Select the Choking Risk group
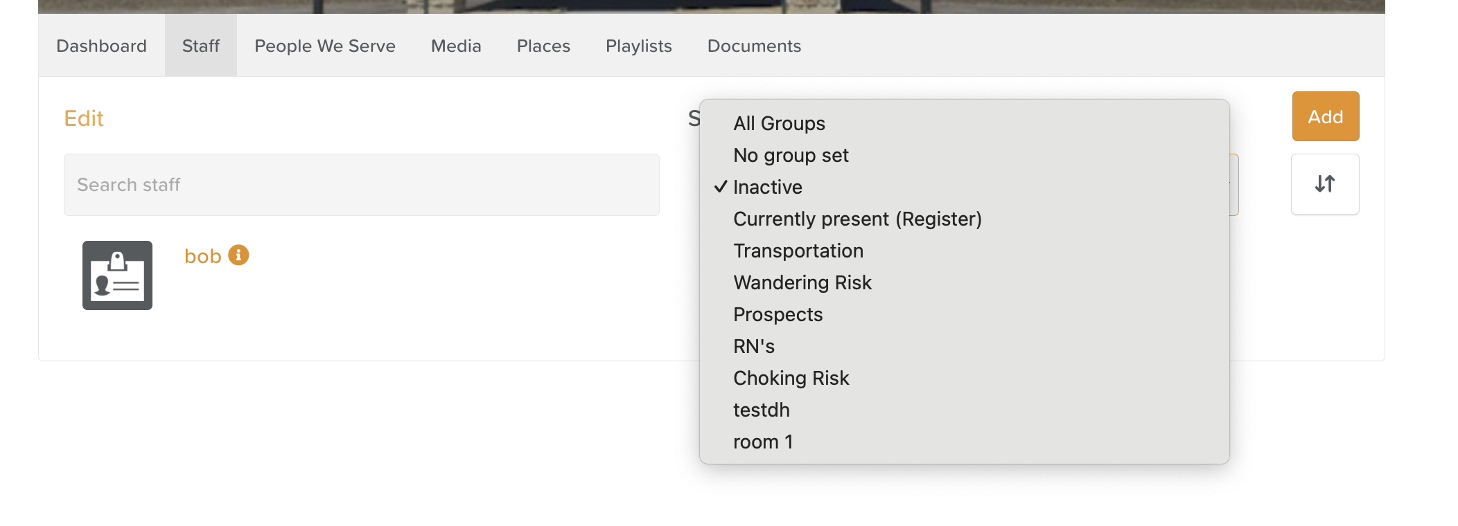This screenshot has height=526, width=1458. (791, 378)
